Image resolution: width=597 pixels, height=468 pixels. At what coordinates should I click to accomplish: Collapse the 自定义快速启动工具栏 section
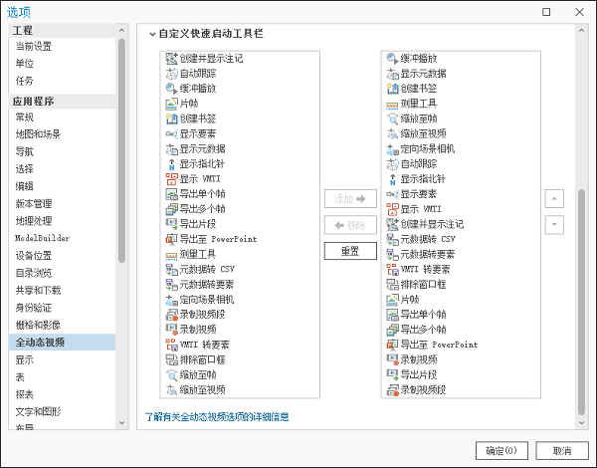pos(152,34)
